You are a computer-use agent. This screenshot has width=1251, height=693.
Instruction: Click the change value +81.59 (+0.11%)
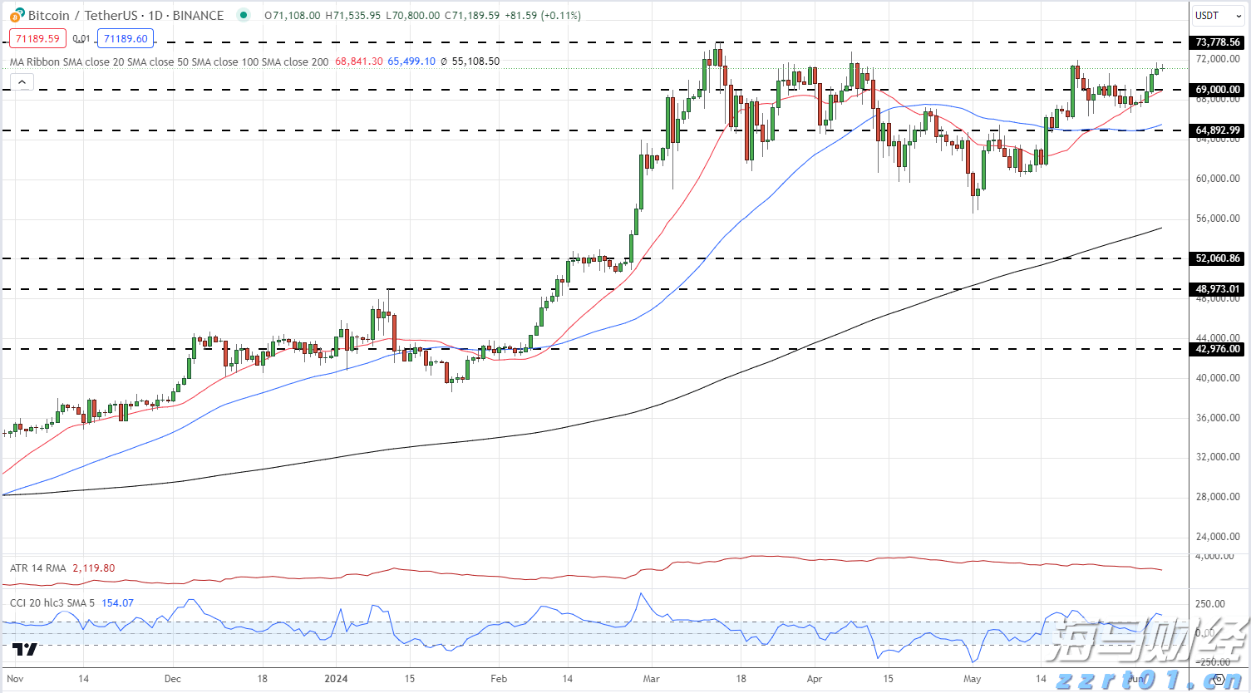543,15
